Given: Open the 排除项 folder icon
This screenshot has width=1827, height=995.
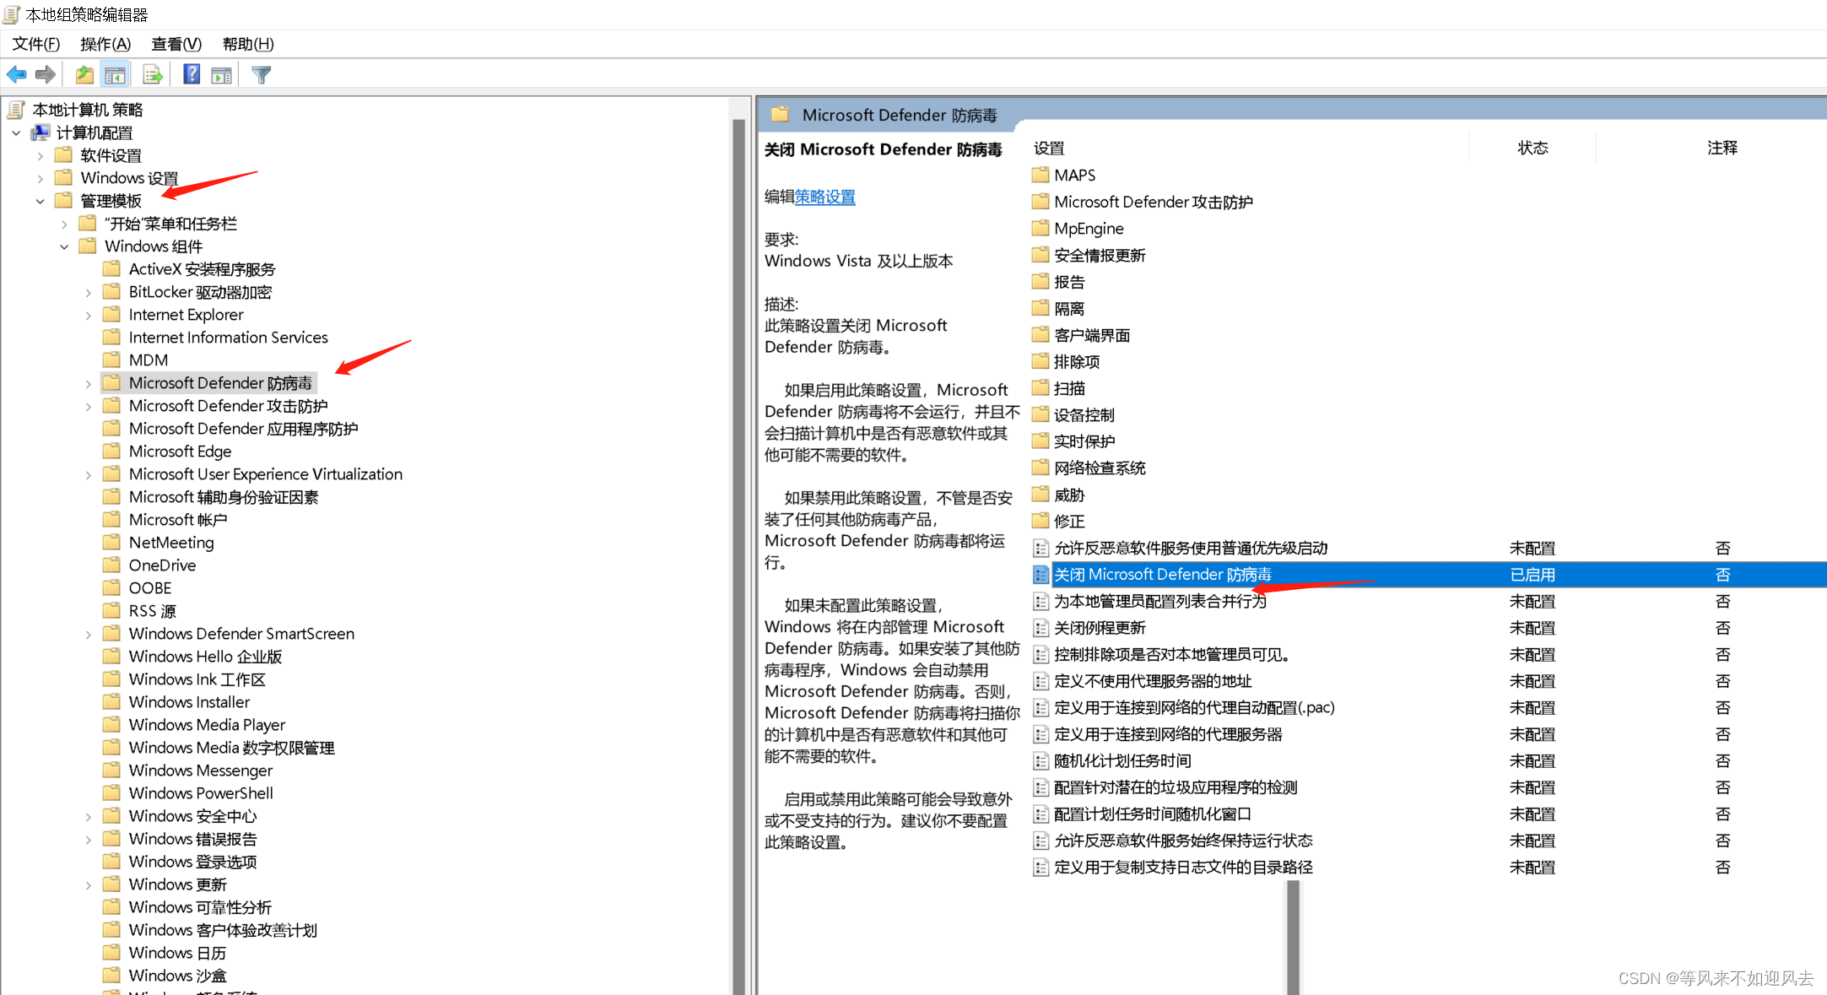Looking at the screenshot, I should point(1041,362).
